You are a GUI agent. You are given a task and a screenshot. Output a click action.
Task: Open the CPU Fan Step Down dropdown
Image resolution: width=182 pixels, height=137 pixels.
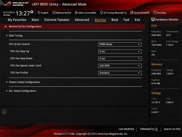point(120,59)
